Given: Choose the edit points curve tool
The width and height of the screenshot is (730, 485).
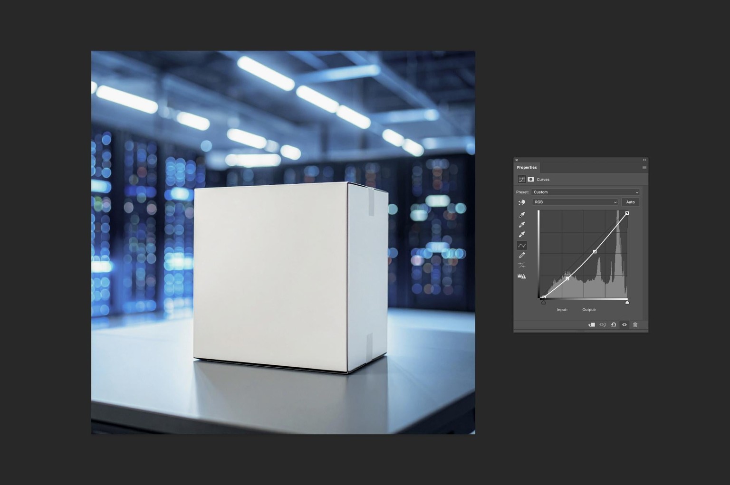Looking at the screenshot, I should click(x=522, y=246).
